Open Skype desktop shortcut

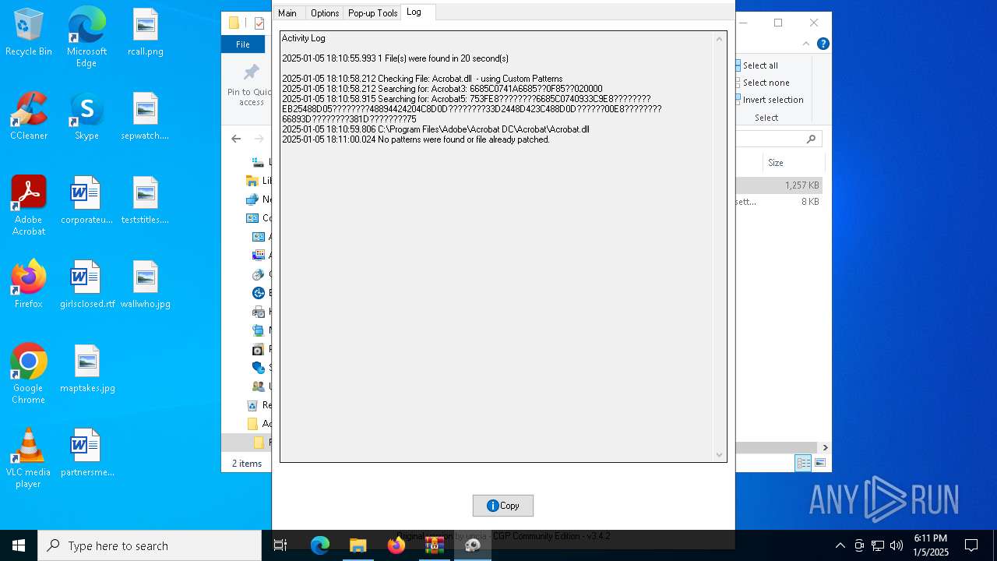pos(86,117)
